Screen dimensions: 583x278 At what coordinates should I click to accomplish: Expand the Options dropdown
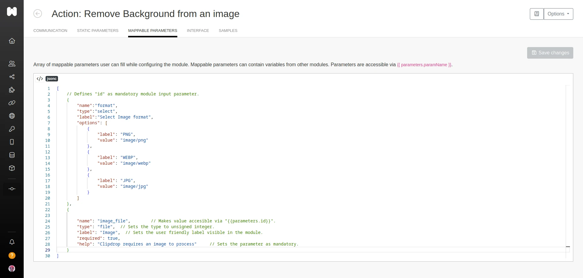click(x=558, y=14)
